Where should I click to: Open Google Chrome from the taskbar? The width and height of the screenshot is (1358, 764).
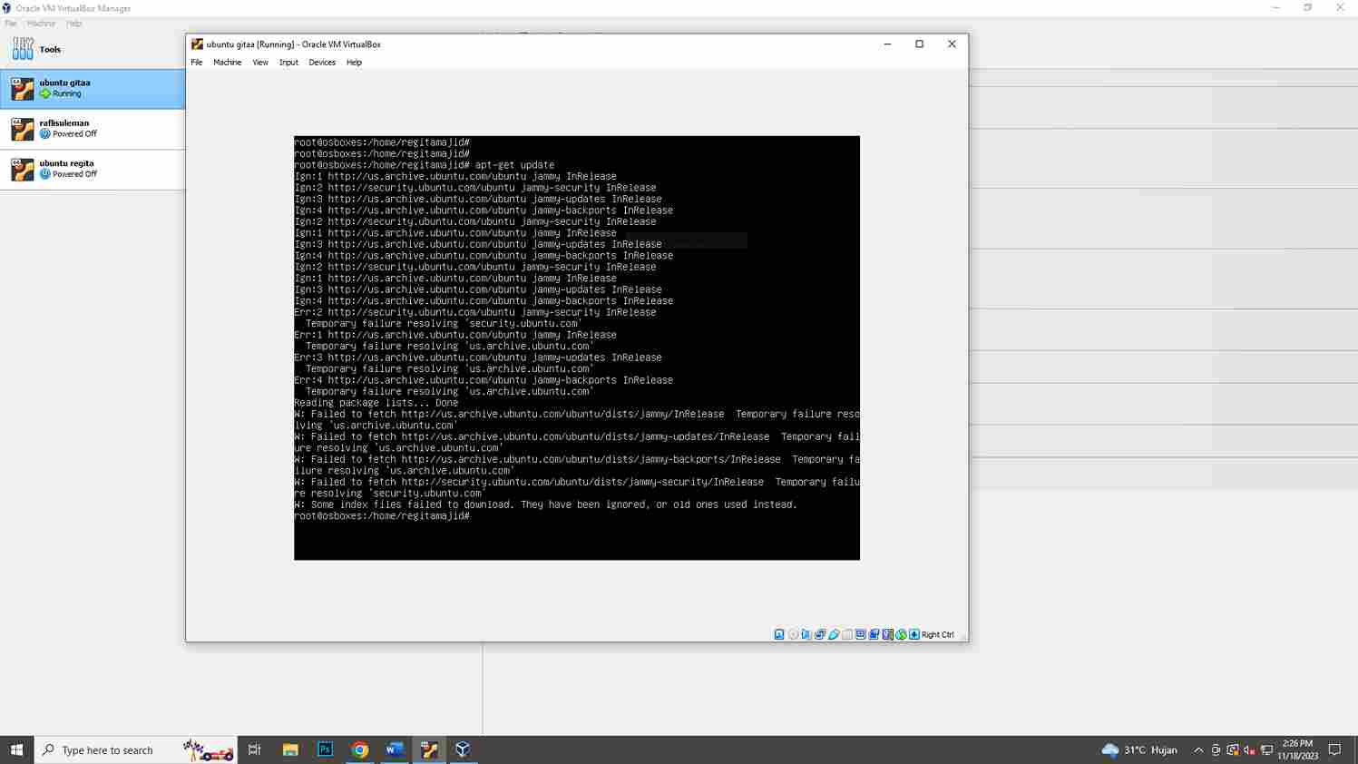coord(360,749)
